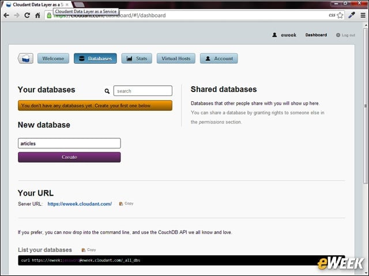
Task: Click the Your URL heading
Action: tap(36, 193)
